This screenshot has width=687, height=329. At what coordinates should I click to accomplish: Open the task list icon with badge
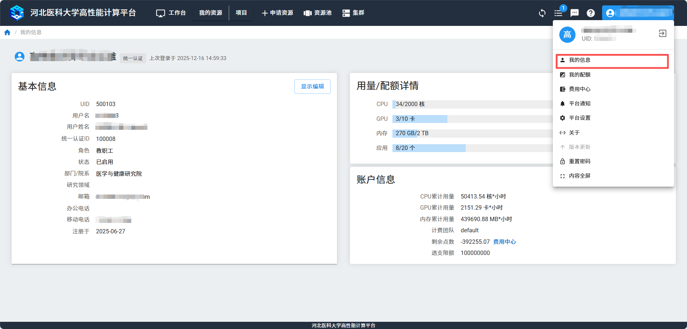[558, 13]
